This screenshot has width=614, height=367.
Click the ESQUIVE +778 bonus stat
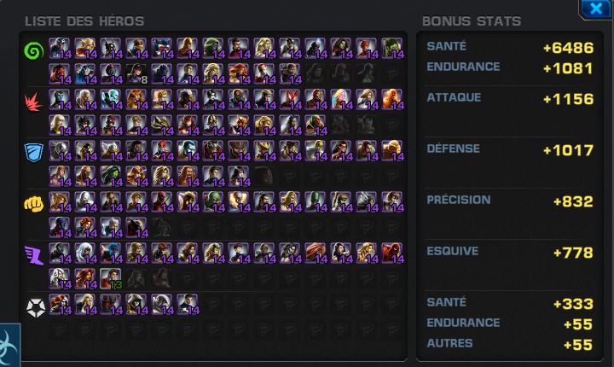[510, 252]
